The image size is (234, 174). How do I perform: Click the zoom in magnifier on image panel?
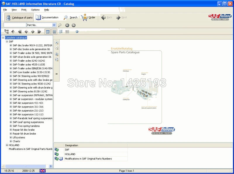(56, 43)
